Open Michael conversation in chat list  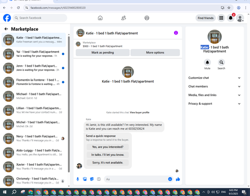point(33,96)
